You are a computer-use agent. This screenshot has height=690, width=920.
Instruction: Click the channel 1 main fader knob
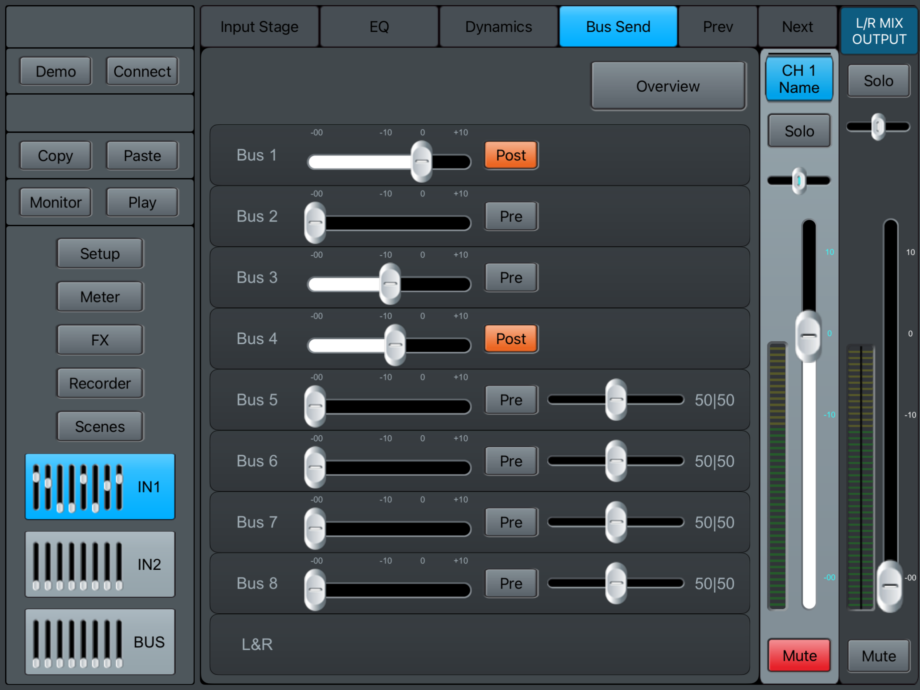808,336
